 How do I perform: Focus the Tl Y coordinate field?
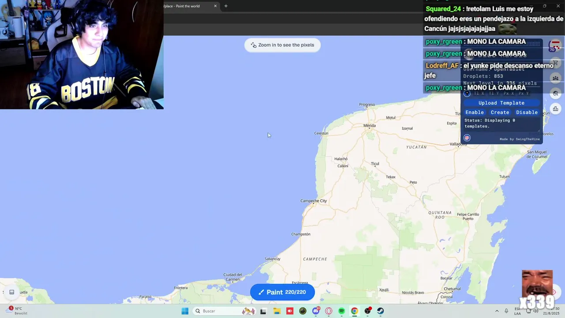click(494, 94)
